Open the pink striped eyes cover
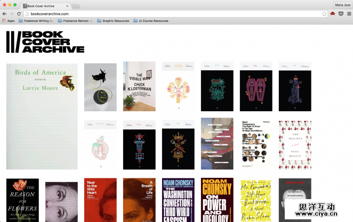The width and height of the screenshot is (353, 222). tap(61, 202)
